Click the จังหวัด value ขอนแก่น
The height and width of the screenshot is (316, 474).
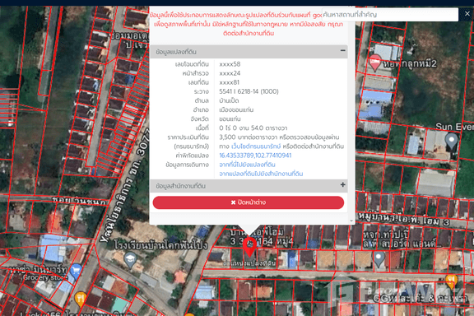(x=230, y=118)
